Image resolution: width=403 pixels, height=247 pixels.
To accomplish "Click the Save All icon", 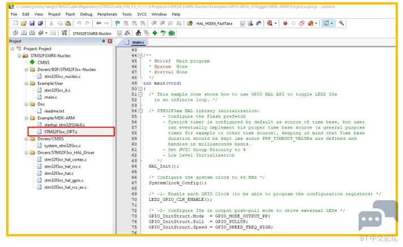I will point(40,23).
